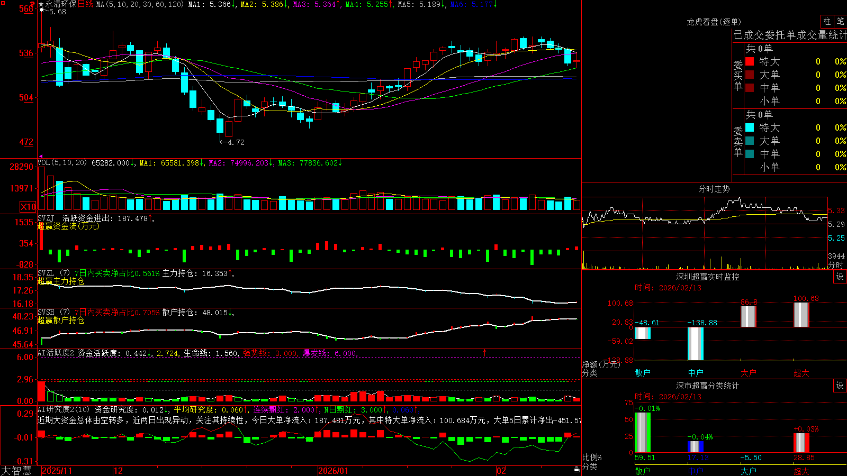Click the 委买单 section label
The width and height of the screenshot is (847, 476).
click(x=738, y=76)
